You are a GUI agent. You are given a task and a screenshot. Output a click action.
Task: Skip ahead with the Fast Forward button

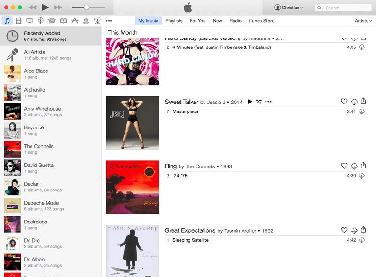(58, 8)
